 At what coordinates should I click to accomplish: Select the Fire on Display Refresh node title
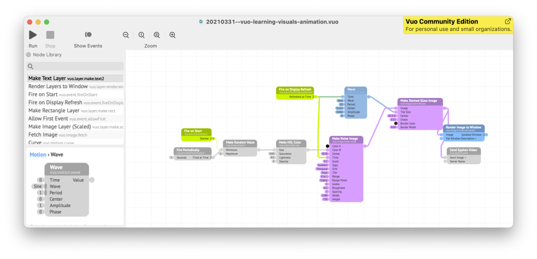(295, 90)
